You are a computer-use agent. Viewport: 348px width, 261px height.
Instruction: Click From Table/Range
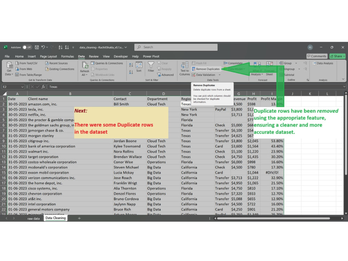click(x=29, y=75)
